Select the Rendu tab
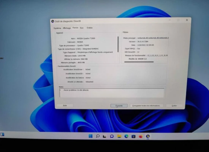 tap(75, 28)
